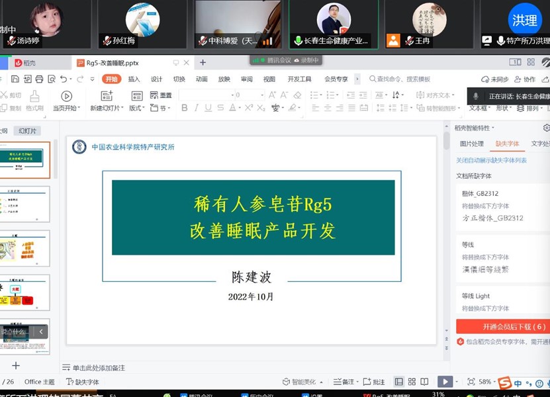Viewport: 550px width, 397px height.
Task: Select the Bold formatting icon
Action: click(184, 108)
